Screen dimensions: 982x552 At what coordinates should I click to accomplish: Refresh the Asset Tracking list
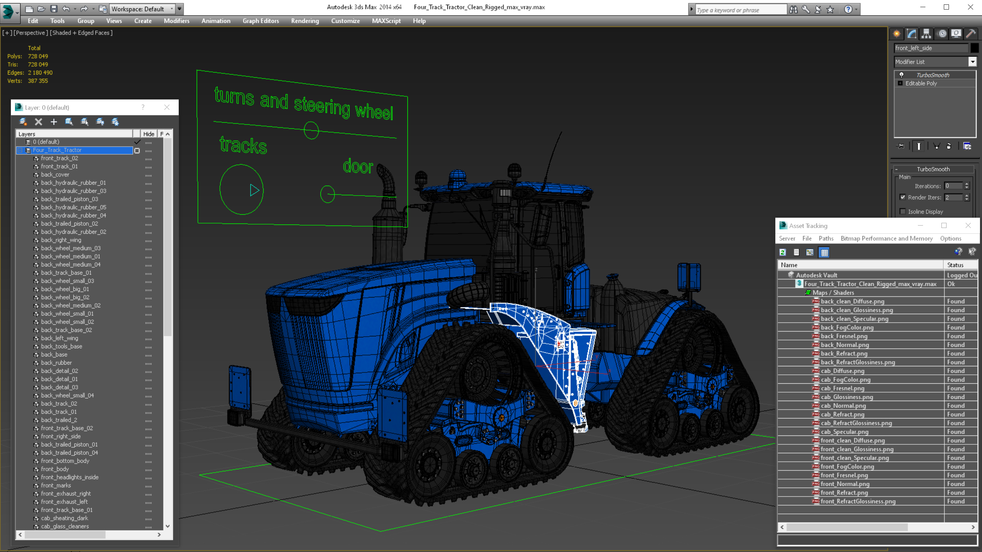point(783,252)
